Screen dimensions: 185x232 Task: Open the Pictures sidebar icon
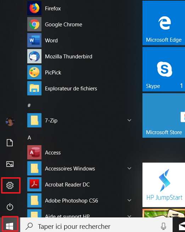10,164
